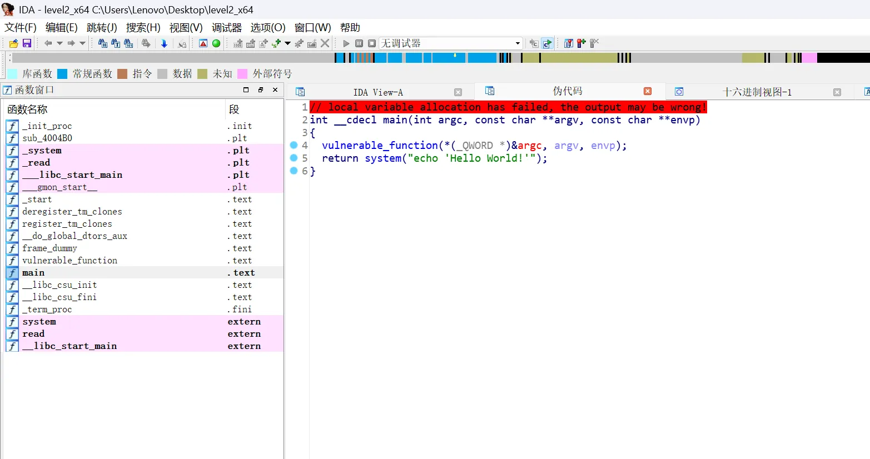
Task: Close the 函数窗口 panel
Action: click(275, 89)
